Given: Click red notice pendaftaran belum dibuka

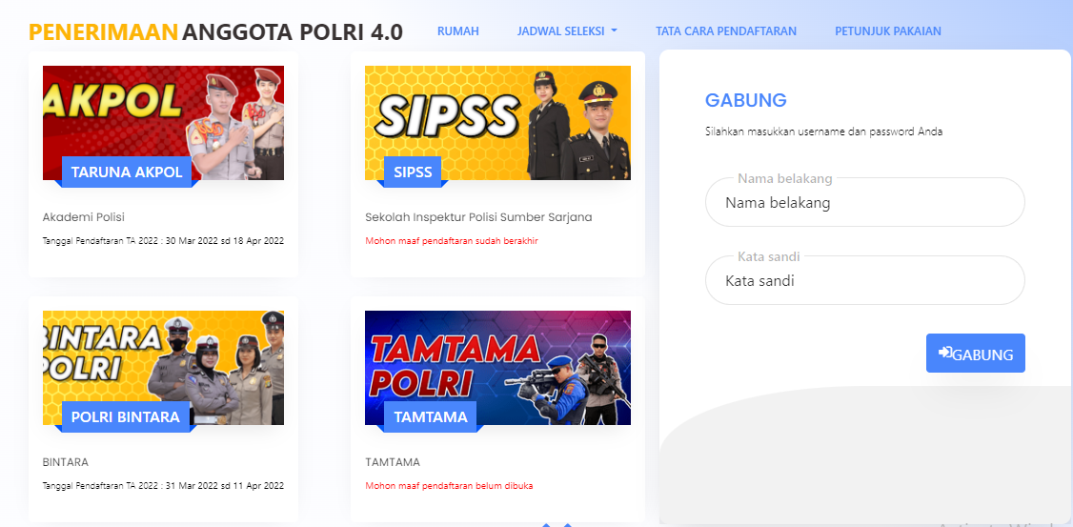Looking at the screenshot, I should [449, 486].
